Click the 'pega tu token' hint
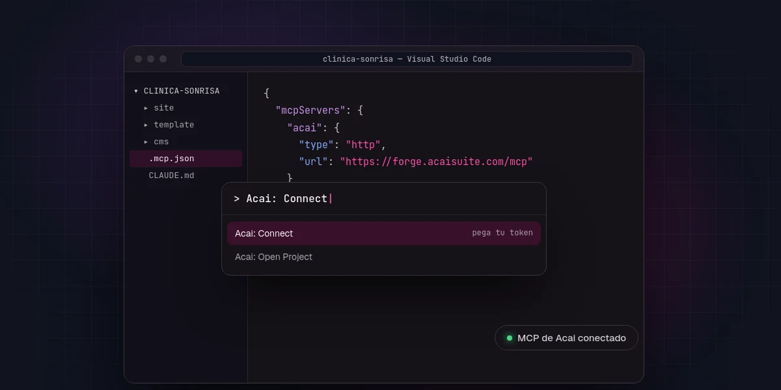Screen dimensions: 781x390 (x=502, y=233)
